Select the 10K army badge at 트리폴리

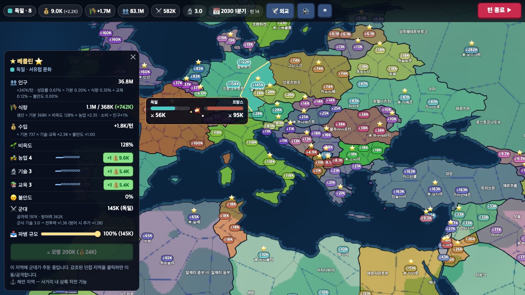tap(263, 255)
